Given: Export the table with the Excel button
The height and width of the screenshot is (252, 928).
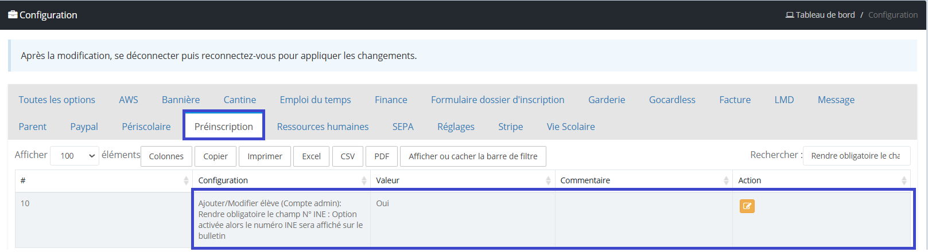Looking at the screenshot, I should click(312, 156).
